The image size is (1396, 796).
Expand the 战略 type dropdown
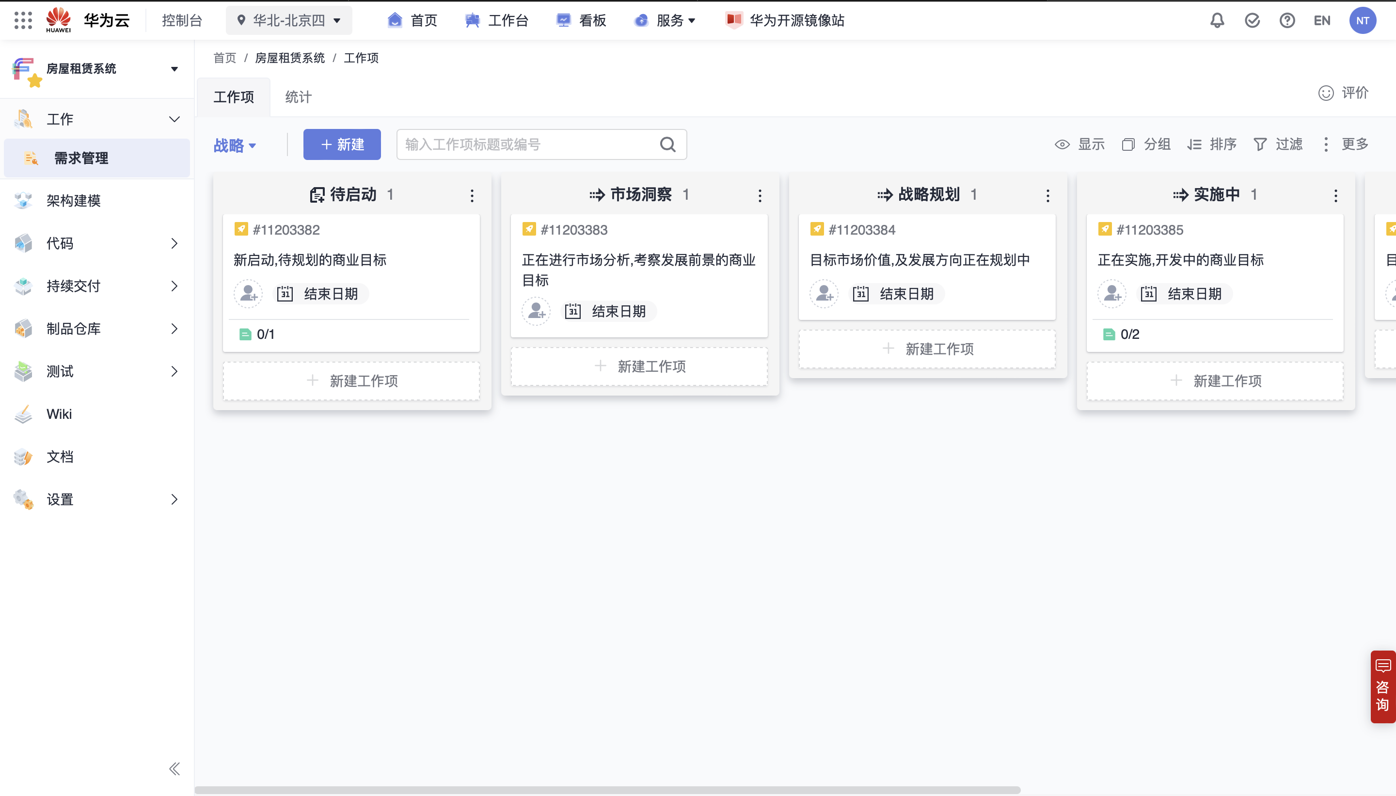[x=235, y=145]
